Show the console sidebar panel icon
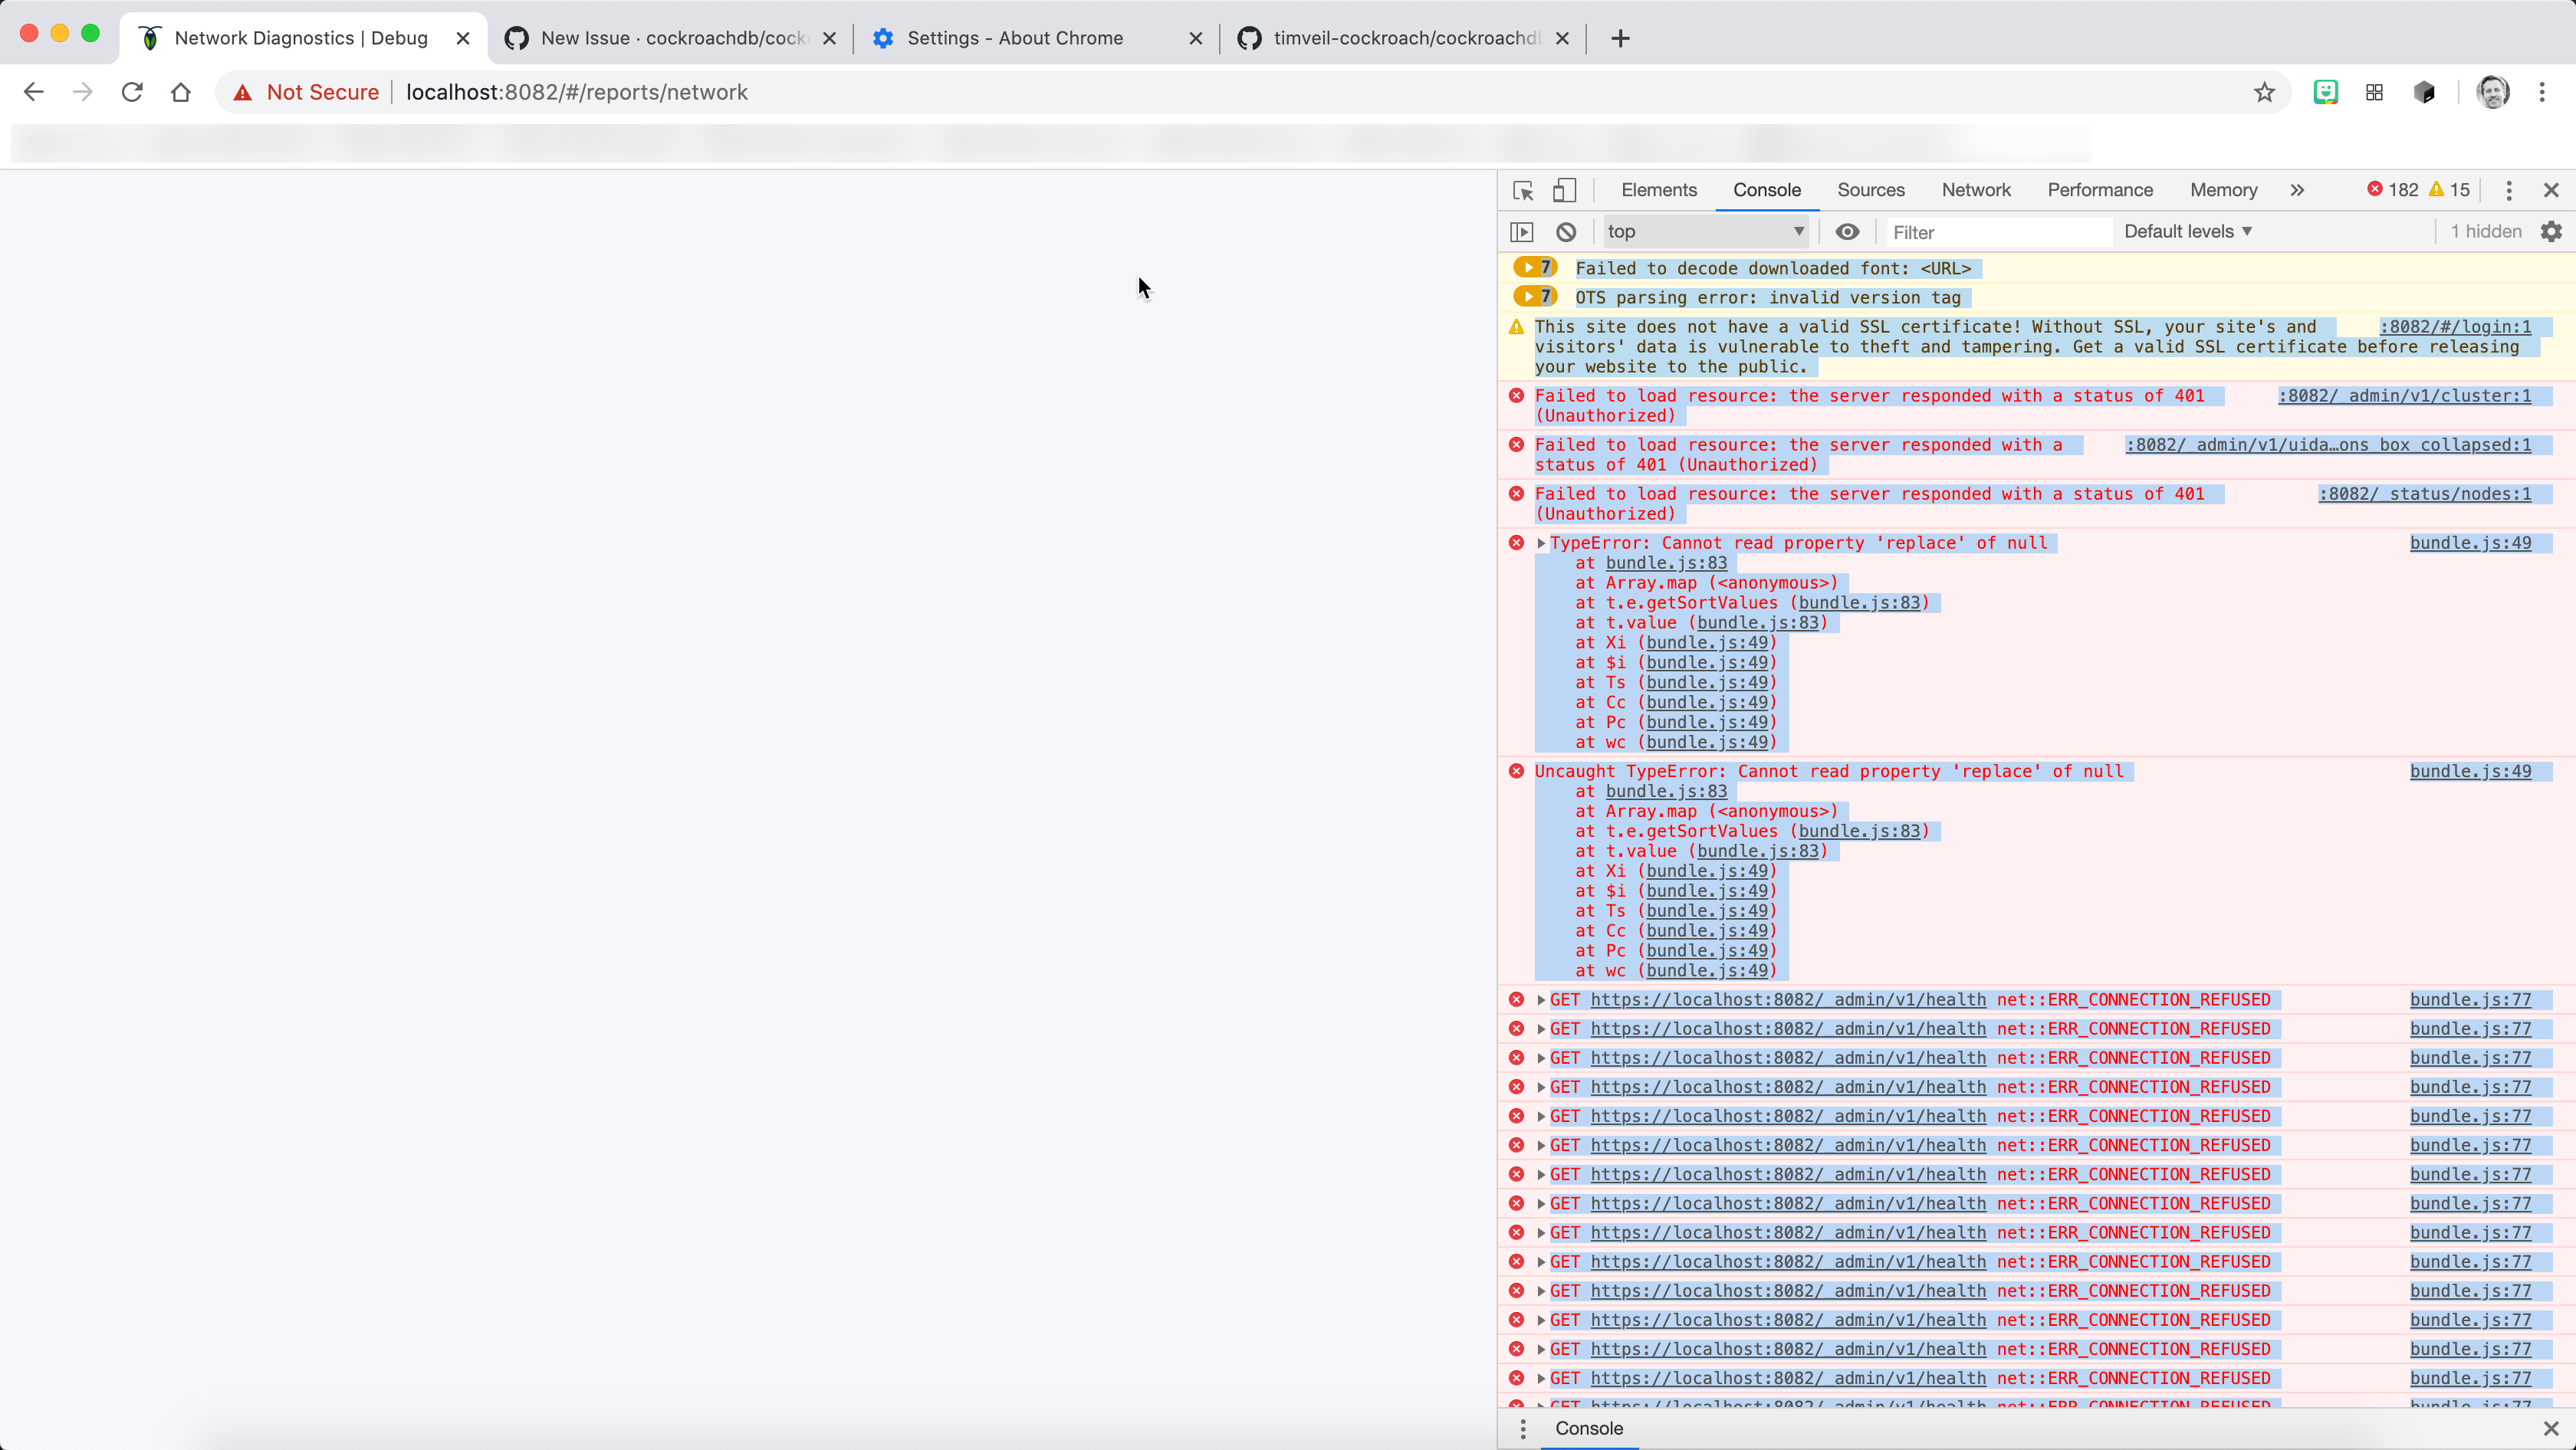 pos(1521,232)
